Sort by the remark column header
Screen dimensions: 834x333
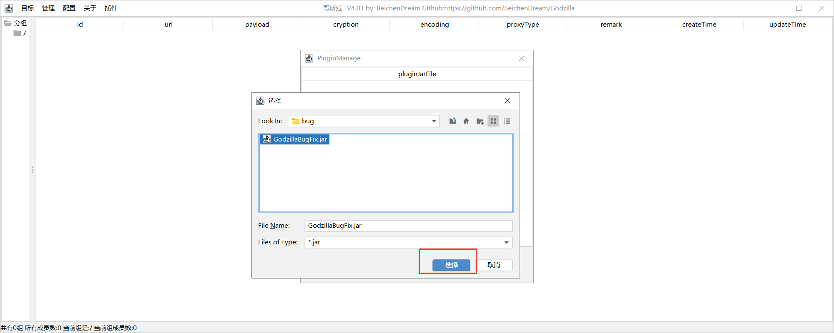pyautogui.click(x=611, y=25)
